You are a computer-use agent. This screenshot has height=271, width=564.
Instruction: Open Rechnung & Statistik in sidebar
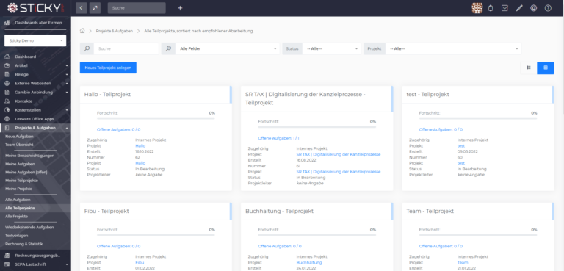click(23, 244)
